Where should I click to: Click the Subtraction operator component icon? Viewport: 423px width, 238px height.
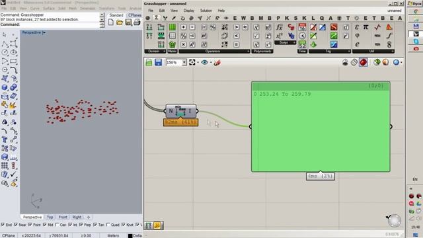click(192, 27)
